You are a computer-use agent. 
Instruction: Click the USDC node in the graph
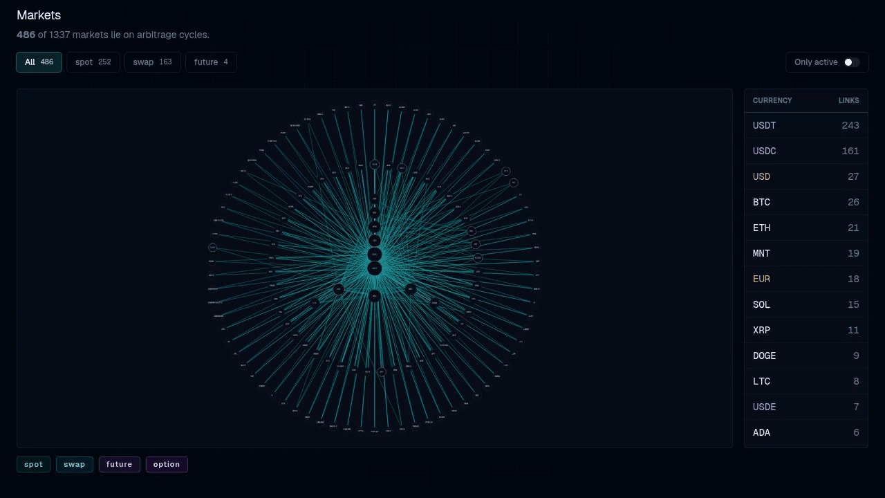(x=375, y=255)
